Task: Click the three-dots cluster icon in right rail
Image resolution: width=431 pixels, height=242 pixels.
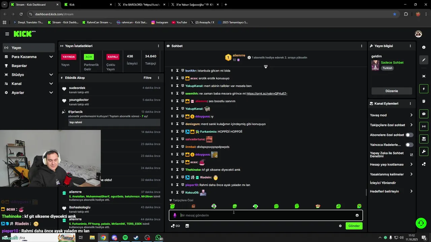Action: tap(424, 164)
